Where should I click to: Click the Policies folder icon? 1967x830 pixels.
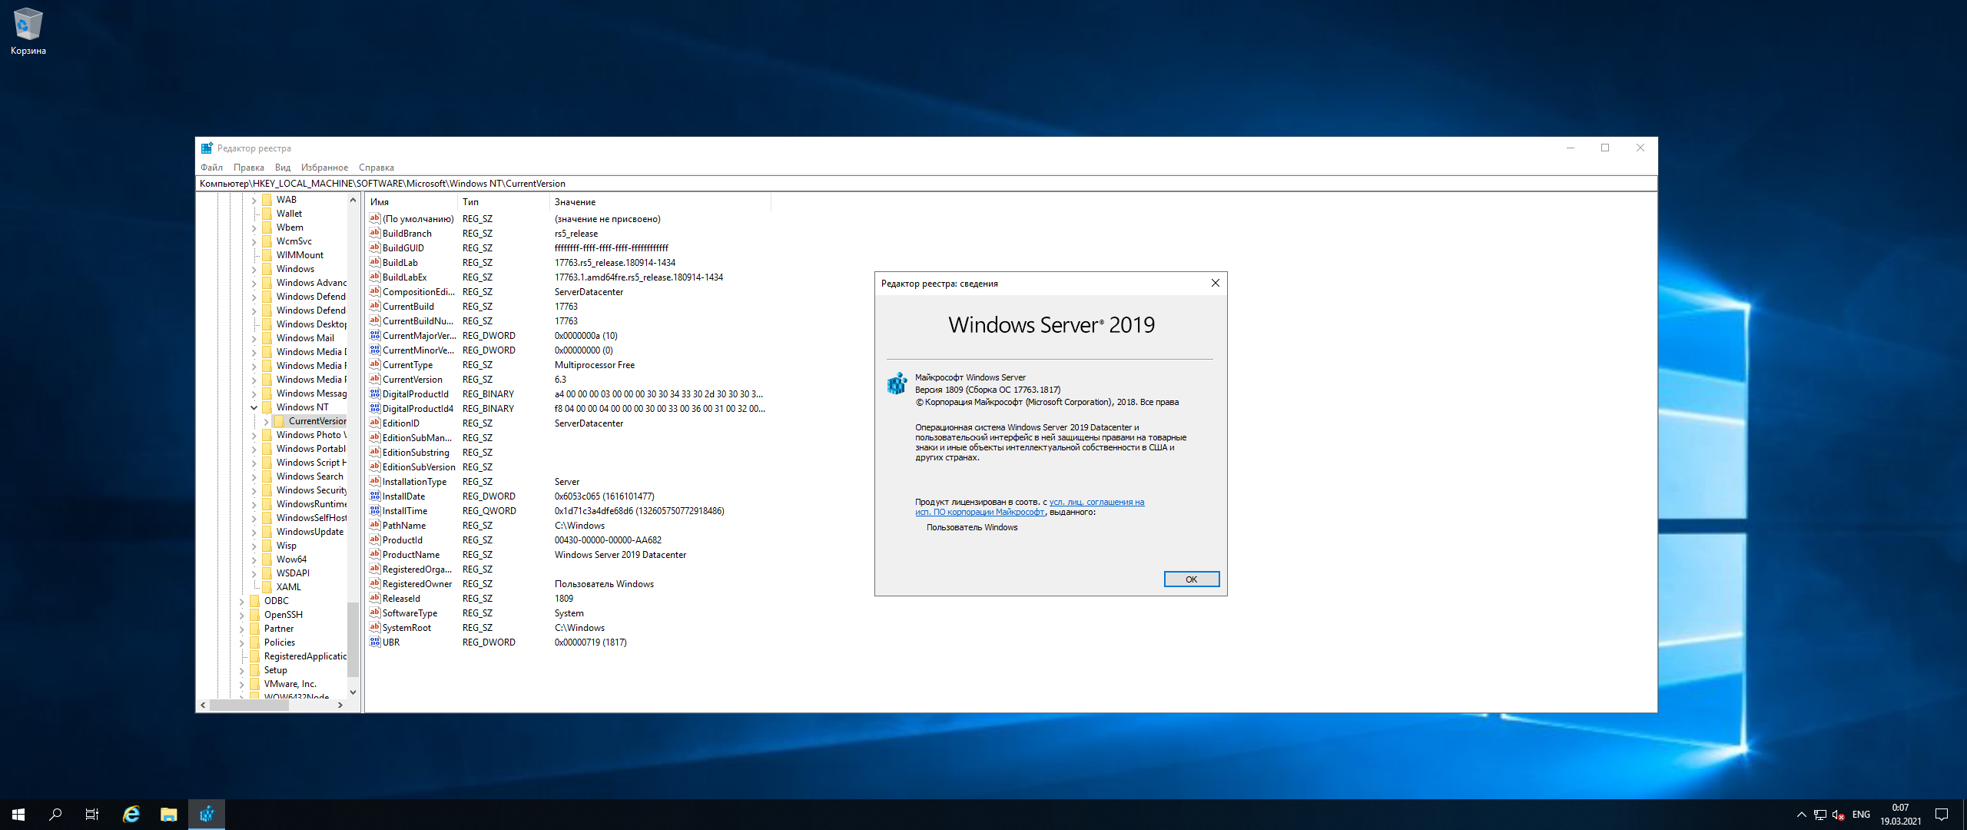[x=255, y=642]
